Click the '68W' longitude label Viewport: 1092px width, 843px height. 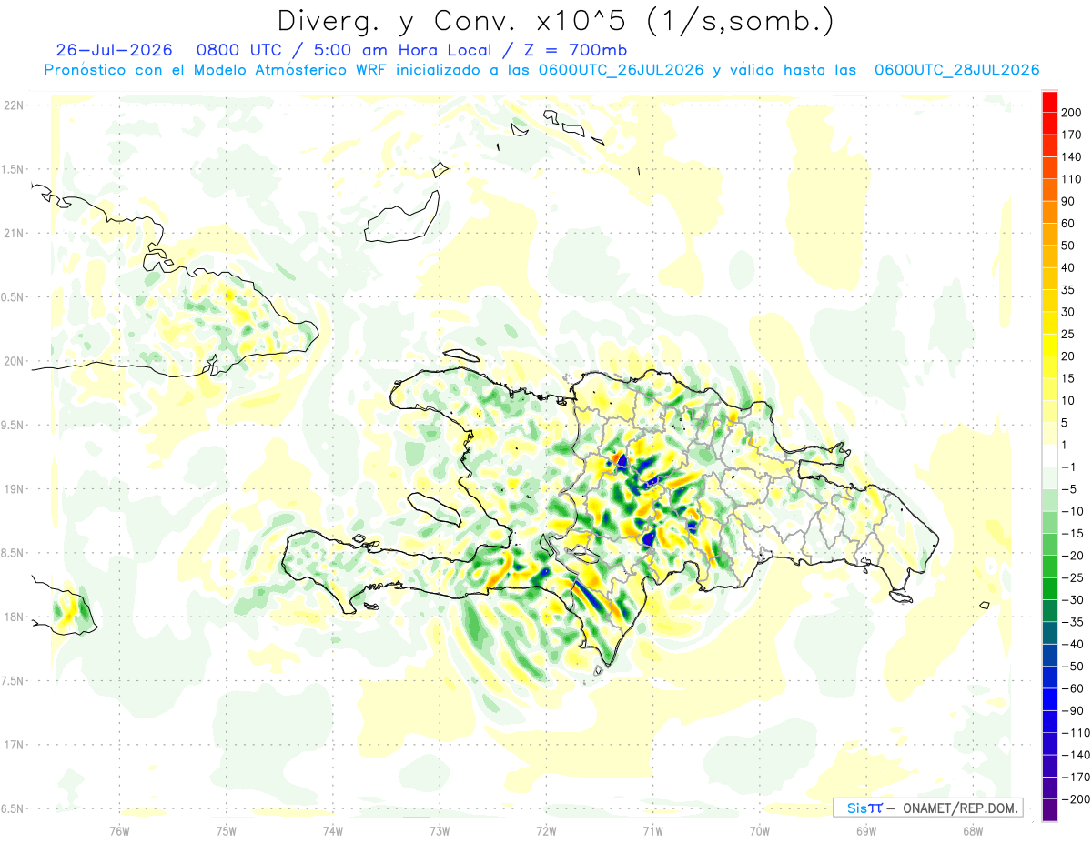click(x=972, y=830)
